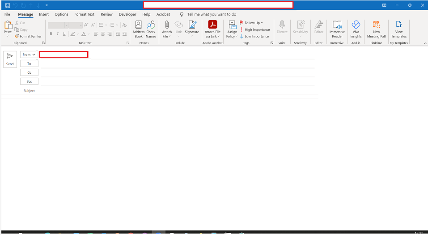Click the Decrease Indent icon
The height and width of the screenshot is (235, 428).
(x=118, y=34)
